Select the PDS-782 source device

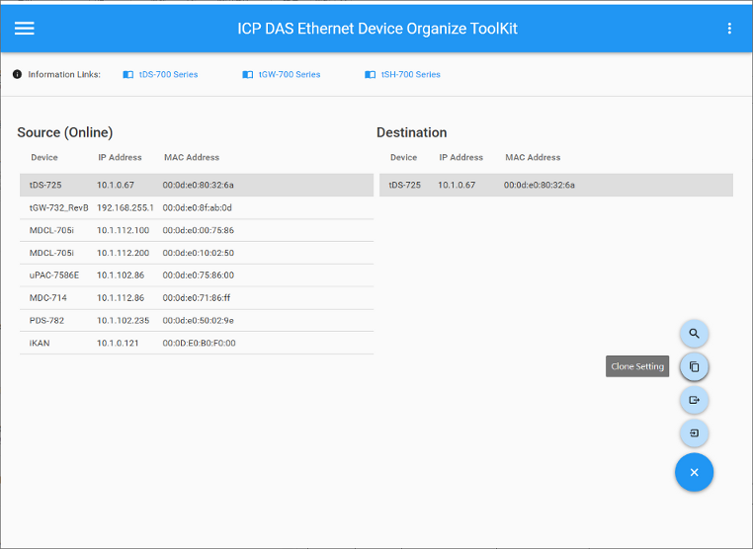(x=197, y=321)
